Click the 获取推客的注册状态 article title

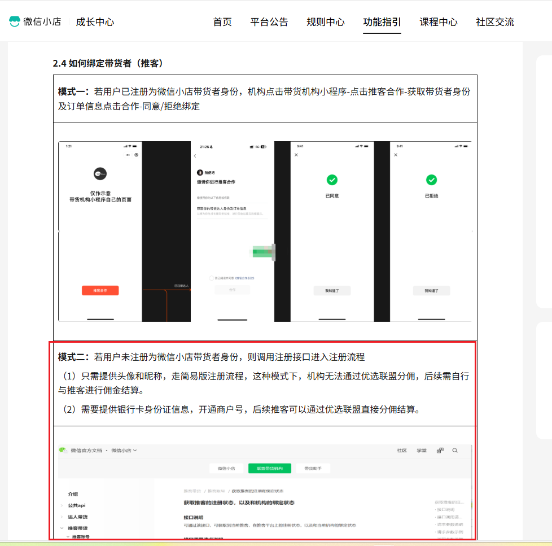tap(239, 503)
